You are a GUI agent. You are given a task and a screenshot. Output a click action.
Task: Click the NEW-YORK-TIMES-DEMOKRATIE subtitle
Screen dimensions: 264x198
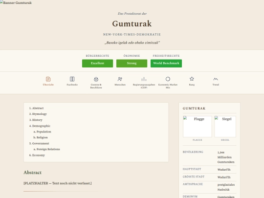click(132, 35)
